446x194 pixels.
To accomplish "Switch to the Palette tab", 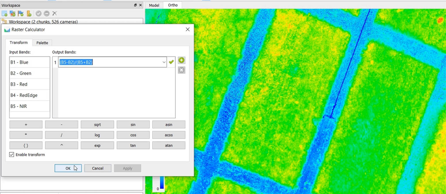I will [x=42, y=43].
